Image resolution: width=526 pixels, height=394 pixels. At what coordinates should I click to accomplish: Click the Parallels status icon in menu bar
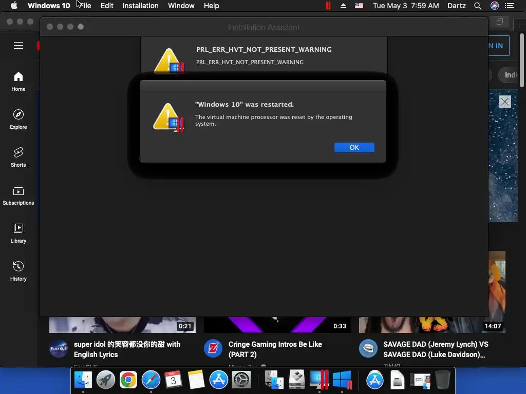coord(328,6)
